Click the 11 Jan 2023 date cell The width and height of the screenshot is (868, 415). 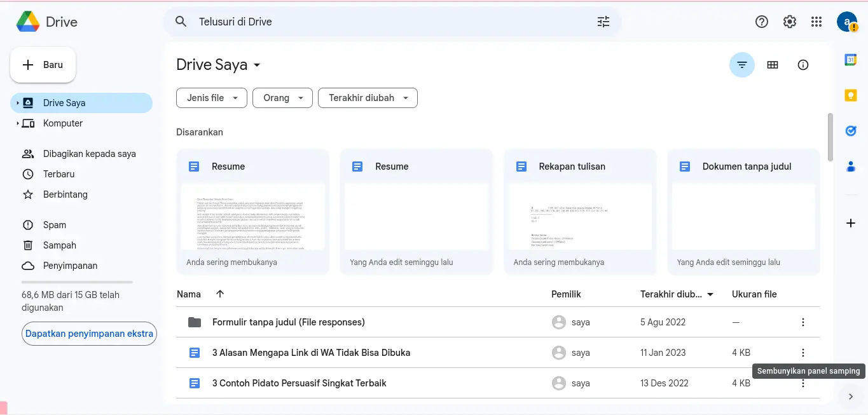663,353
